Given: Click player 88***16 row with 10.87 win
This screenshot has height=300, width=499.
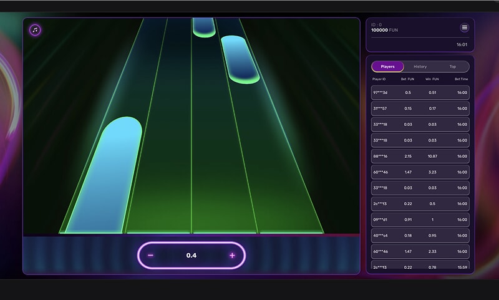Looking at the screenshot, I should (420, 156).
